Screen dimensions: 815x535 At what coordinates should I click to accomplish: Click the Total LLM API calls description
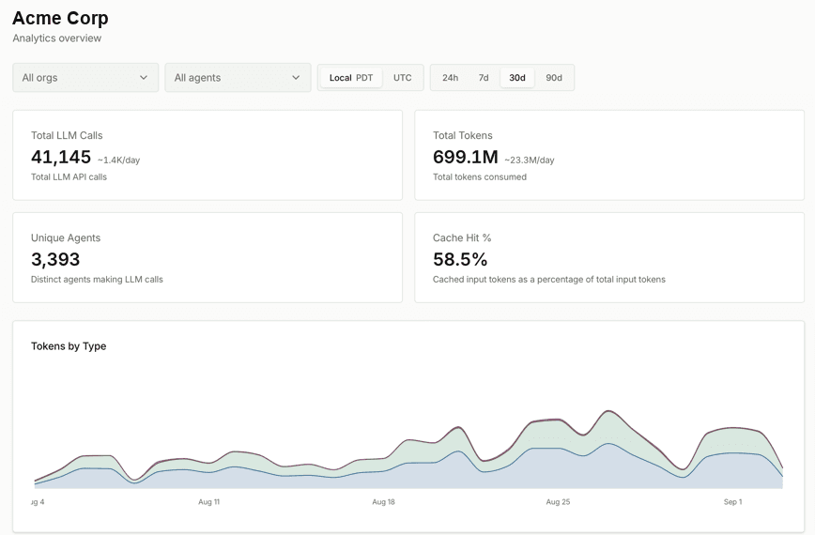[69, 177]
